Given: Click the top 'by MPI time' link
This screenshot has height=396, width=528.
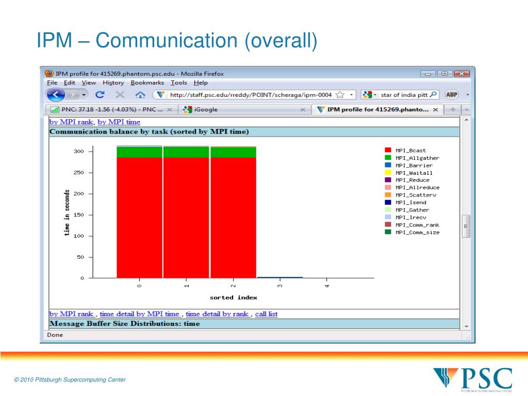Looking at the screenshot, I should (119, 122).
